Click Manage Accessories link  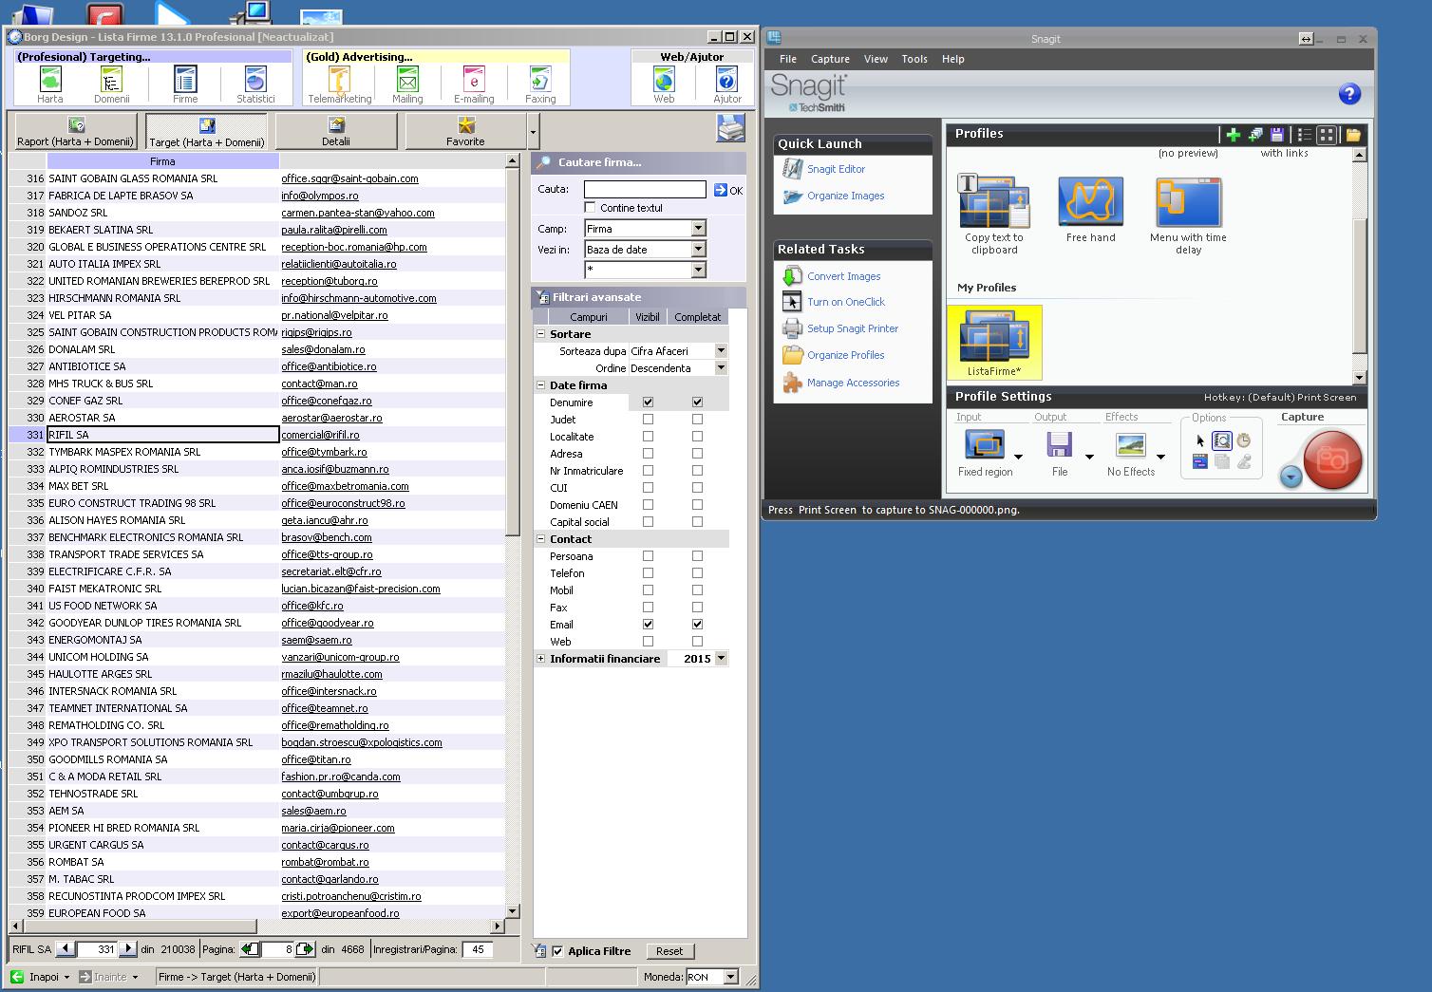tap(853, 383)
